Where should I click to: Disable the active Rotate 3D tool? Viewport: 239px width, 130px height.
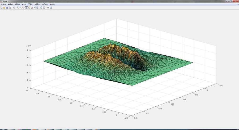[x=26, y=8]
